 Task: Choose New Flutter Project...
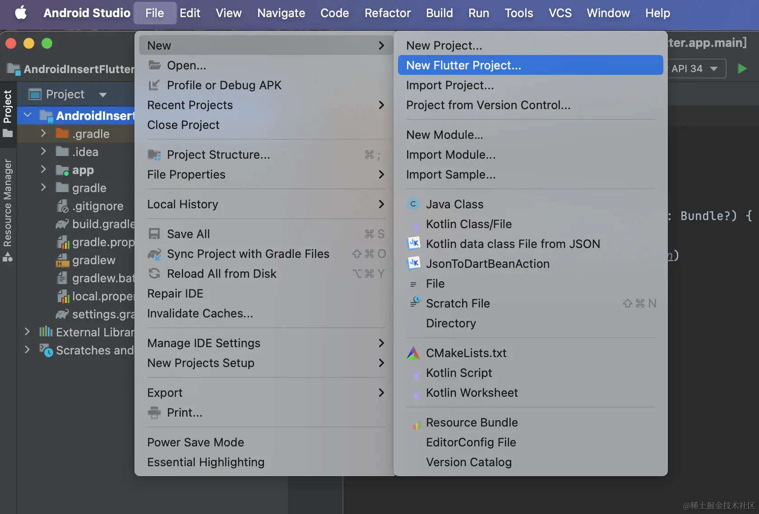[x=531, y=65]
